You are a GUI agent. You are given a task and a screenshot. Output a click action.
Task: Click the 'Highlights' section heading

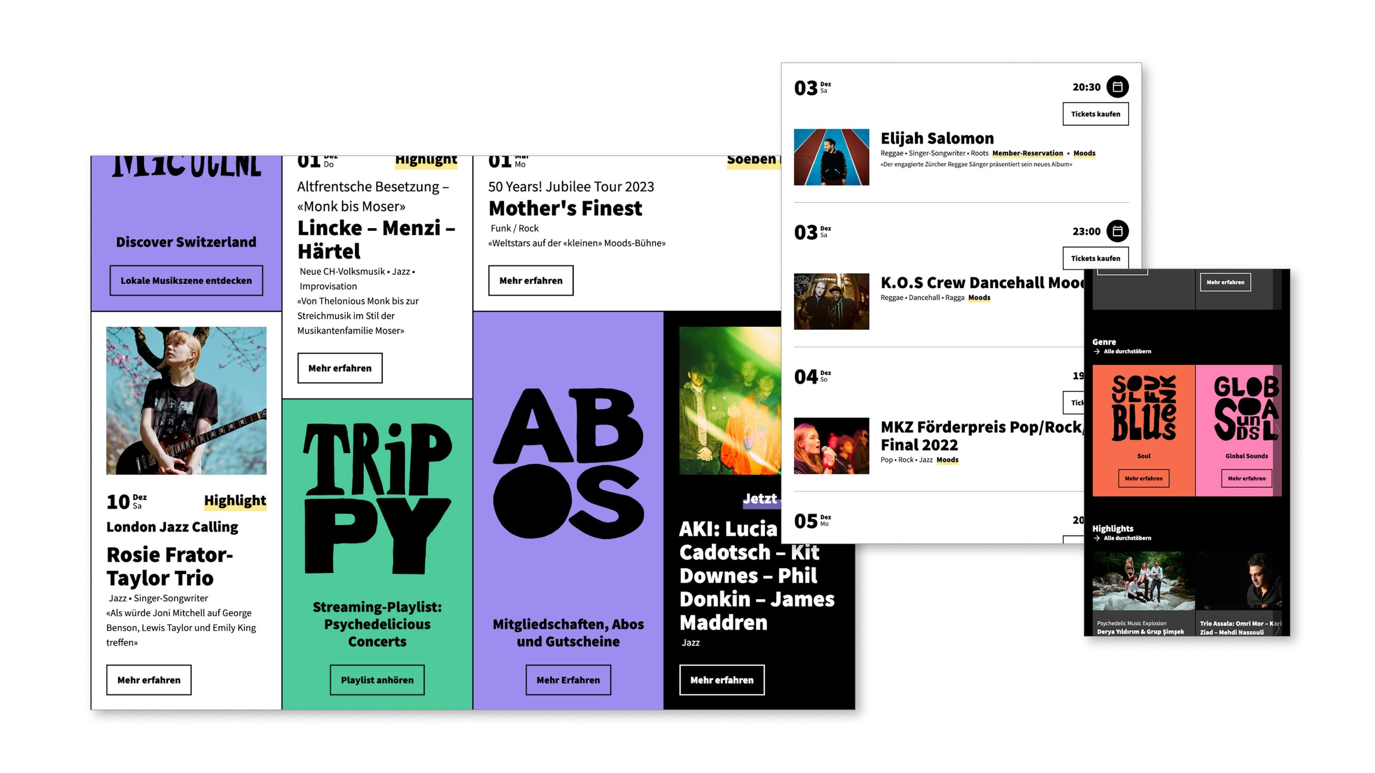click(x=1113, y=528)
